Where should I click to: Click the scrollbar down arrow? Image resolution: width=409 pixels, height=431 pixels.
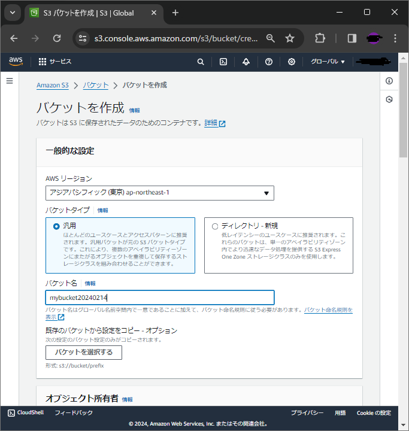coord(403,425)
